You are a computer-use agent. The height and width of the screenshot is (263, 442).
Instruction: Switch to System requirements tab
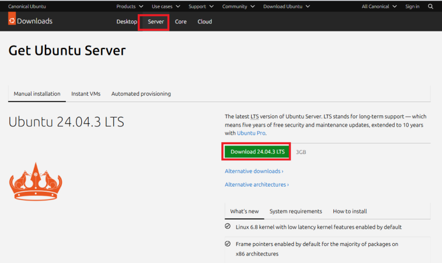tap(296, 211)
